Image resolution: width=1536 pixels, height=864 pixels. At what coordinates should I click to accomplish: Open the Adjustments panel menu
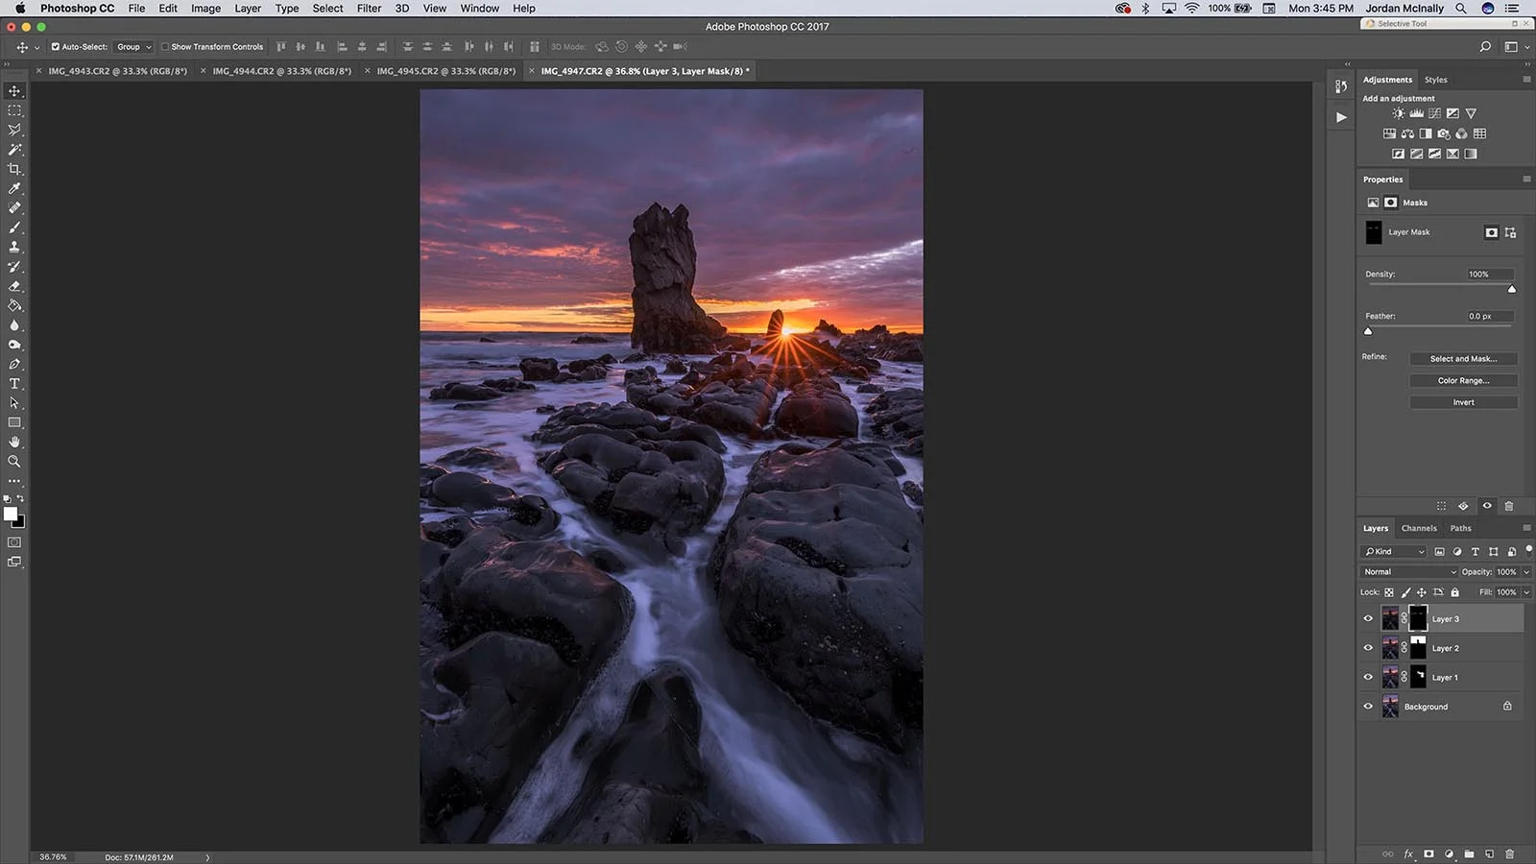1526,80
